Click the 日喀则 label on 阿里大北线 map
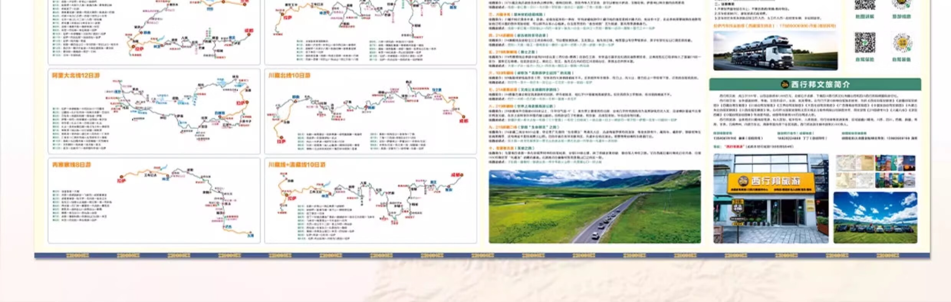This screenshot has height=302, width=951. [219, 113]
